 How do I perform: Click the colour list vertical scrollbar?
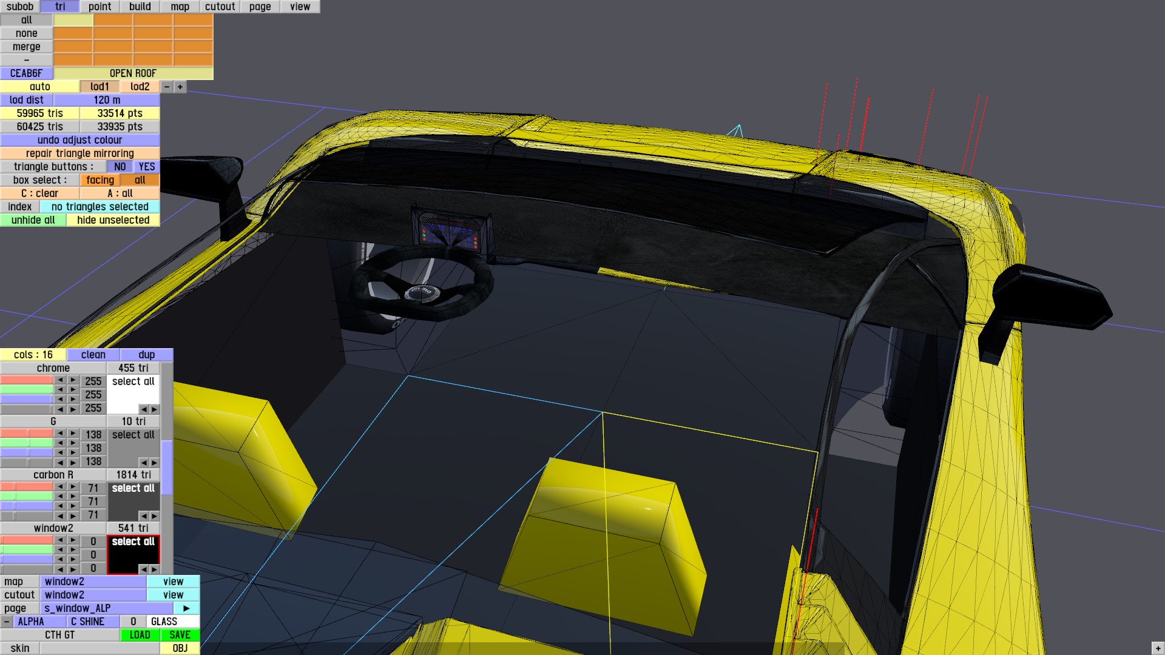[x=167, y=467]
